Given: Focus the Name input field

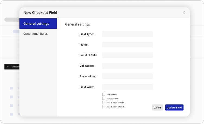Looking at the screenshot, I should tap(127, 45).
